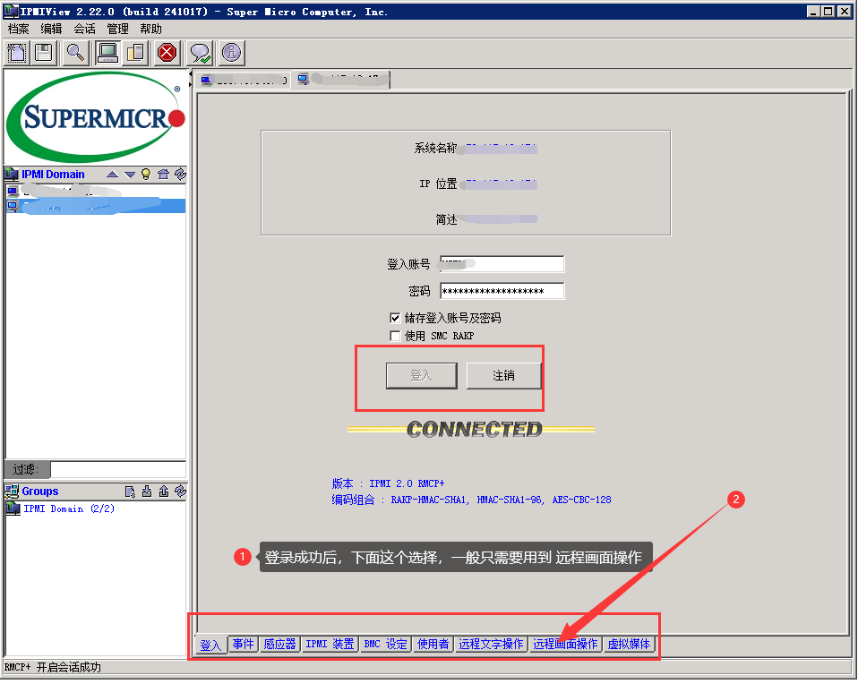Open the 管理 menu
Image resolution: width=858 pixels, height=684 pixels.
tap(116, 28)
